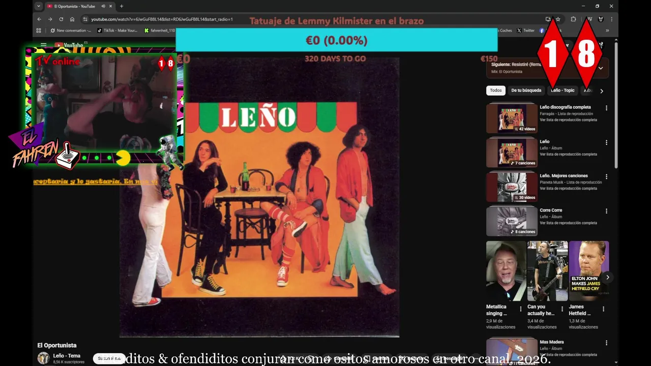Screen dimensions: 651x366
Task: Click the Suscribirme button
Action: (x=109, y=358)
